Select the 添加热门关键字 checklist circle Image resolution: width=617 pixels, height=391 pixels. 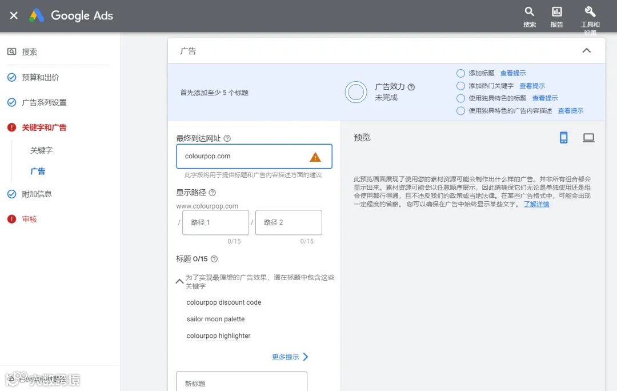460,86
